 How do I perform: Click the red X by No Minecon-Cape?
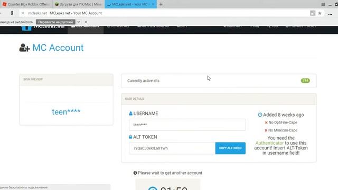(266, 130)
